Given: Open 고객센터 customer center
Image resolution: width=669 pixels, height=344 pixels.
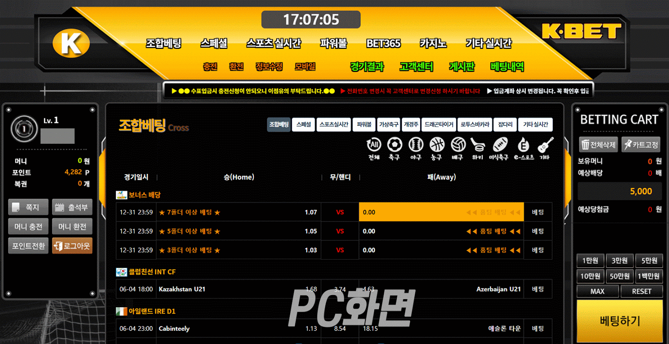Looking at the screenshot, I should (x=416, y=66).
